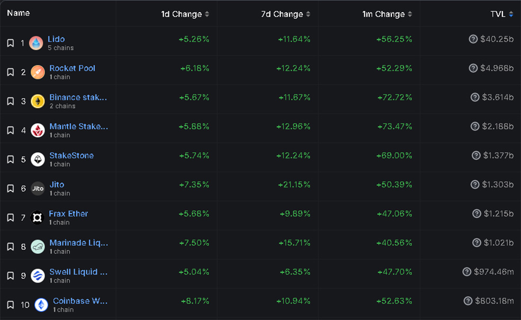
Task: Click the help icon beside Lido's TVL
Action: click(x=473, y=39)
